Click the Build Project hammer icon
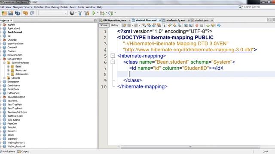 80,13
